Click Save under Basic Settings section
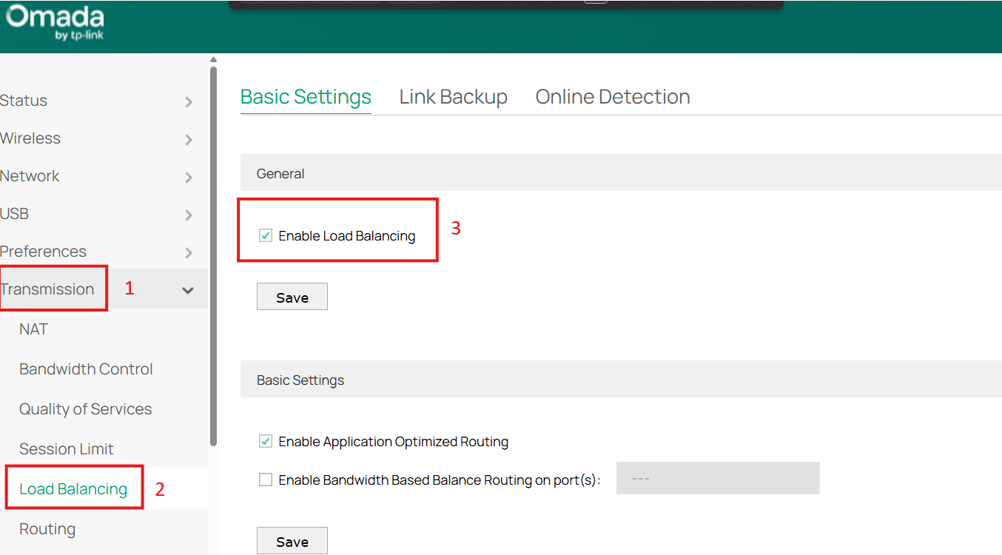This screenshot has height=555, width=1002. pos(292,540)
